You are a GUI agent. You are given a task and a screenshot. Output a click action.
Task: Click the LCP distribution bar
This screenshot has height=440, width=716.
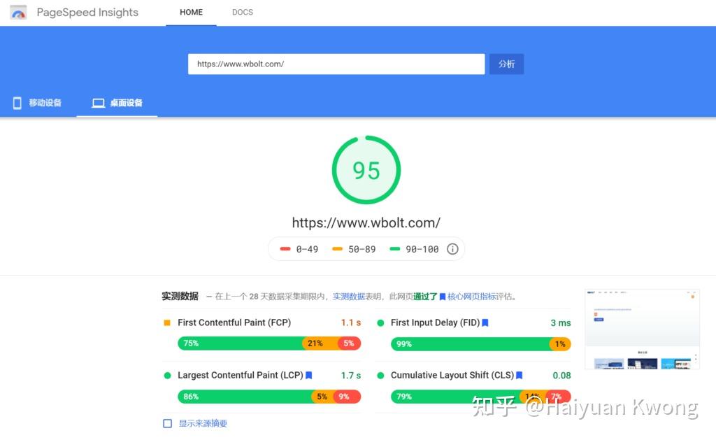point(269,396)
